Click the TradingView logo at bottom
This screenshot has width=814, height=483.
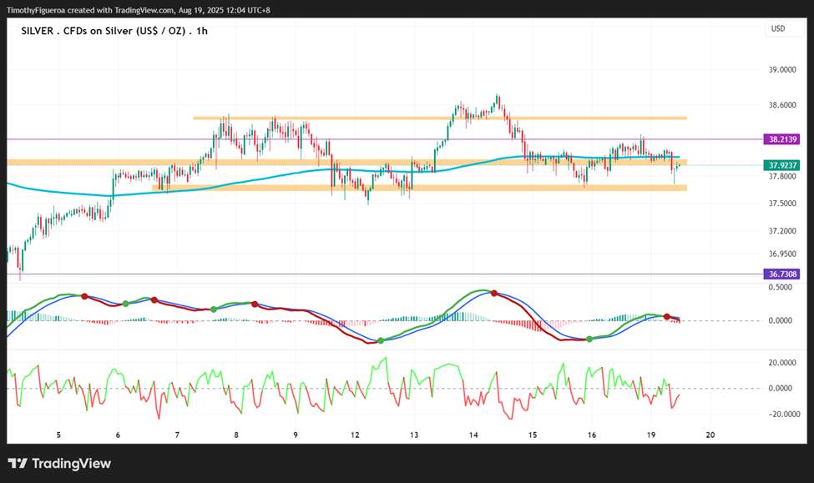[59, 463]
